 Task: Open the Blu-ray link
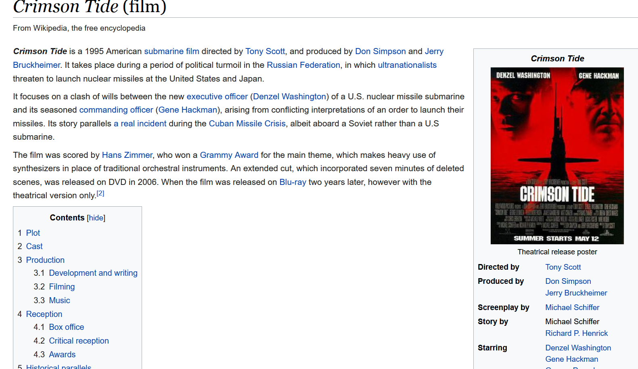pyautogui.click(x=293, y=182)
